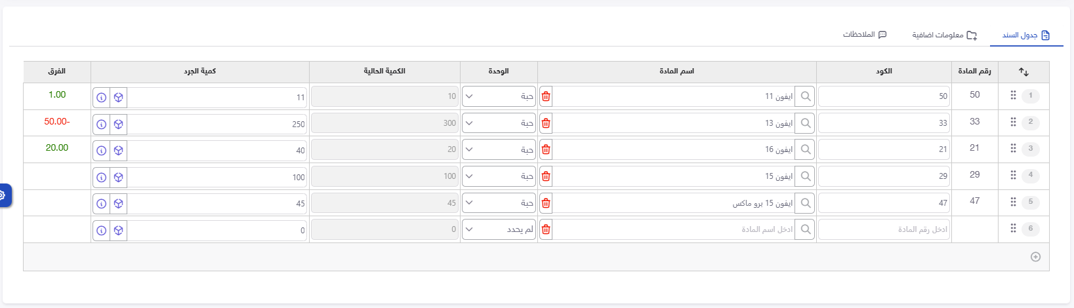Add new row with plus circle icon

click(x=1035, y=257)
